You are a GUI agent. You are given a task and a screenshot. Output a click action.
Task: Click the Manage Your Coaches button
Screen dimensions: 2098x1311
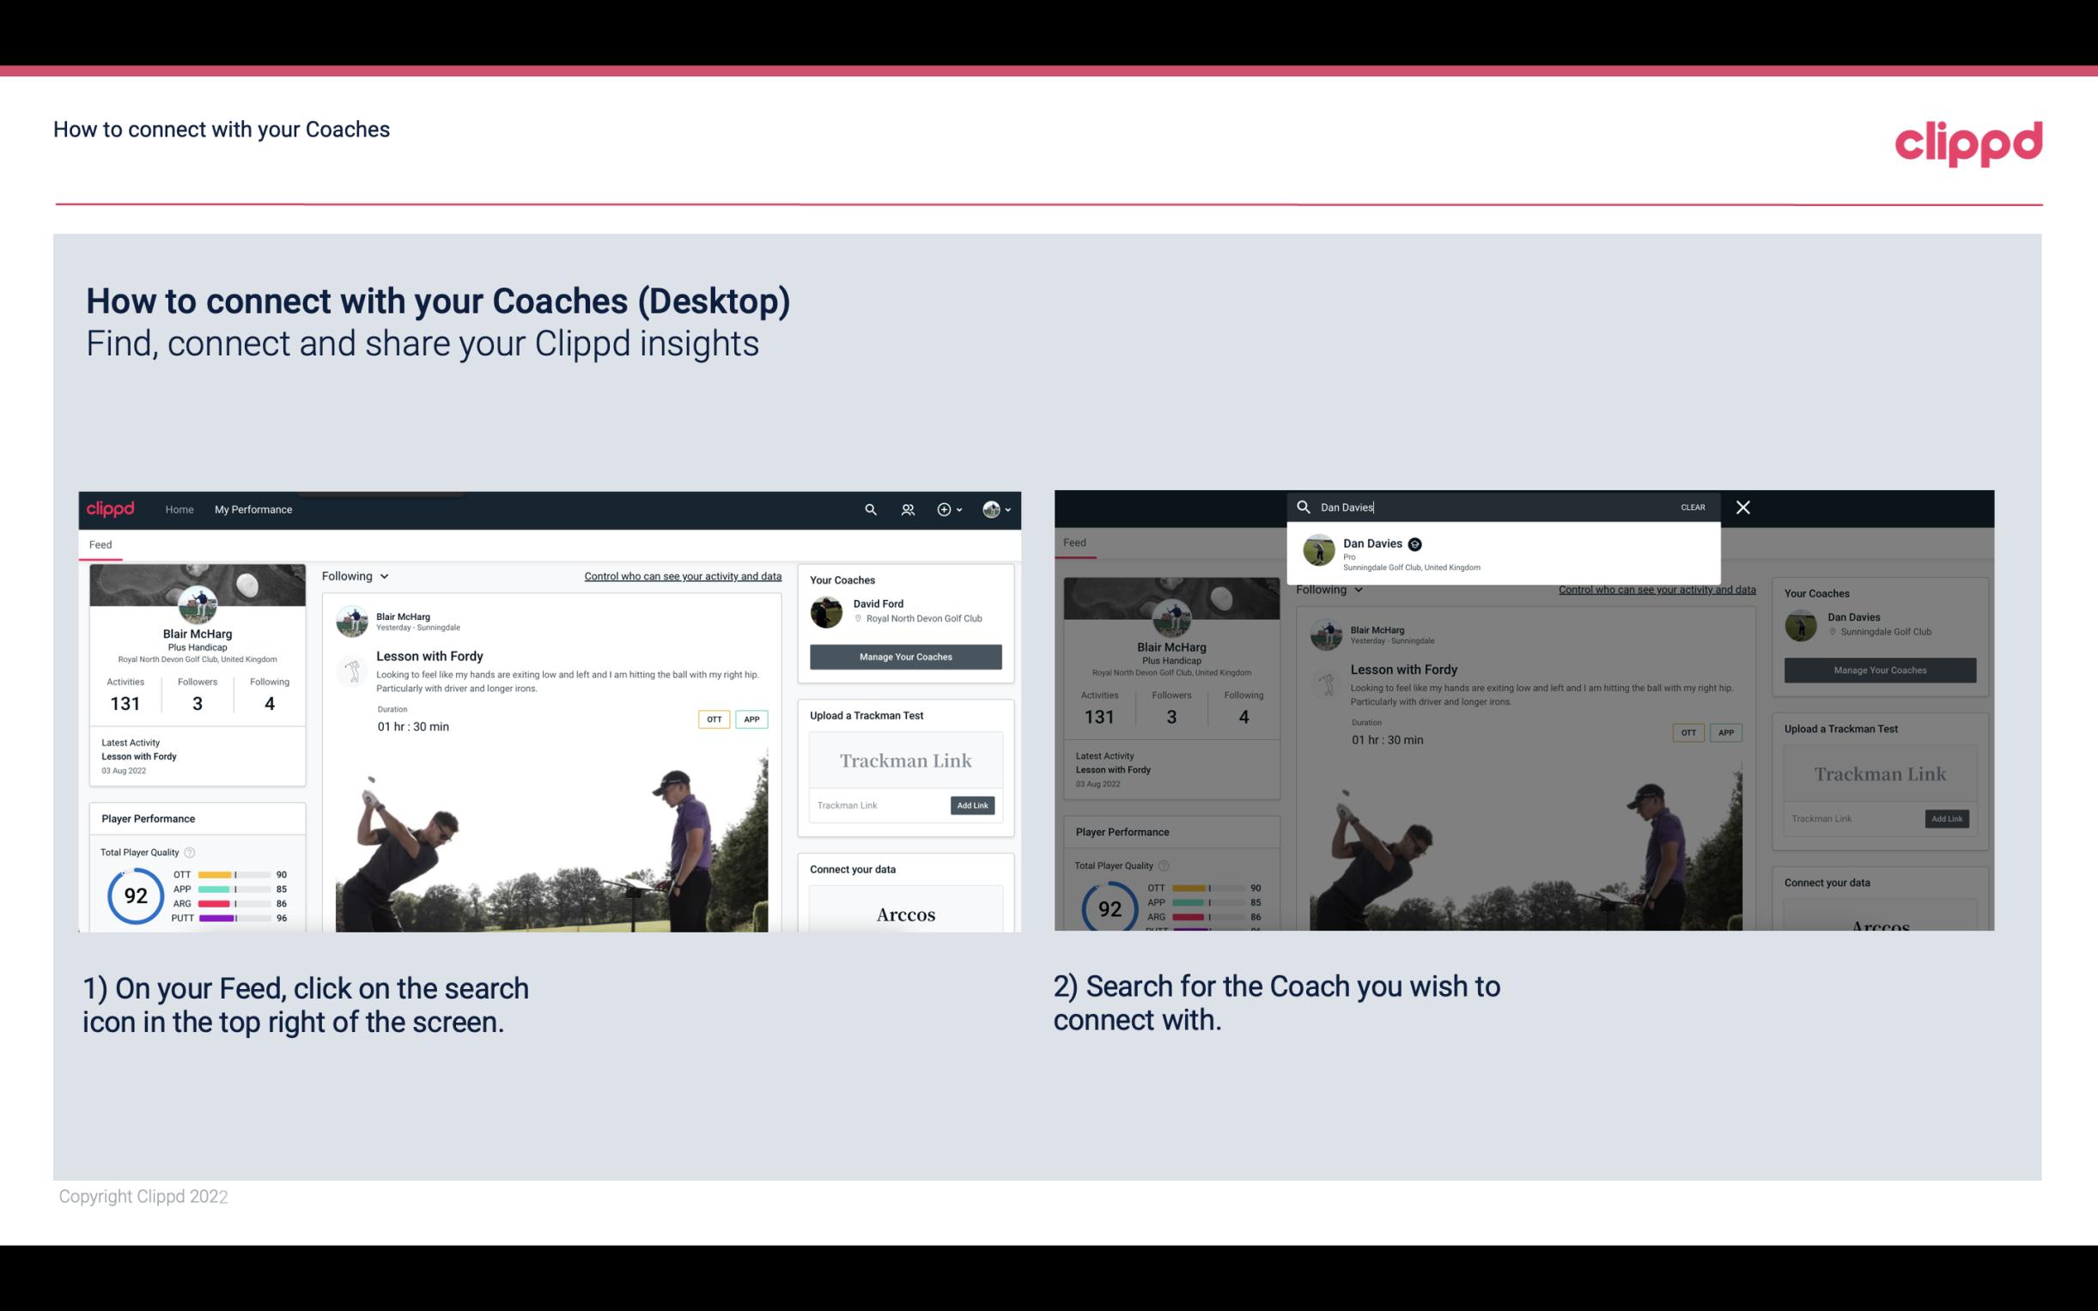tap(903, 656)
